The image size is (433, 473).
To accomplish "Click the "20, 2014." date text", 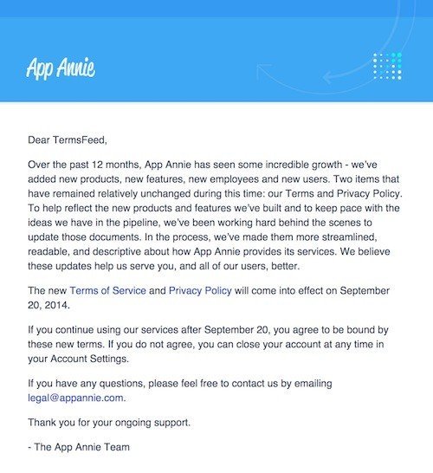I will [x=48, y=305].
